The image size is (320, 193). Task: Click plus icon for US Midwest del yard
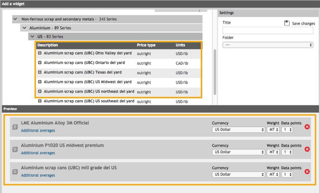pos(40,82)
